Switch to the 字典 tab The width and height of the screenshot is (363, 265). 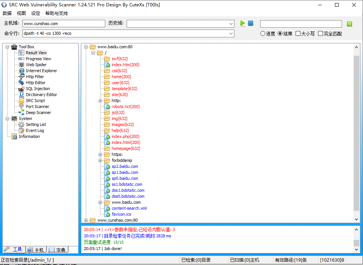(58, 250)
